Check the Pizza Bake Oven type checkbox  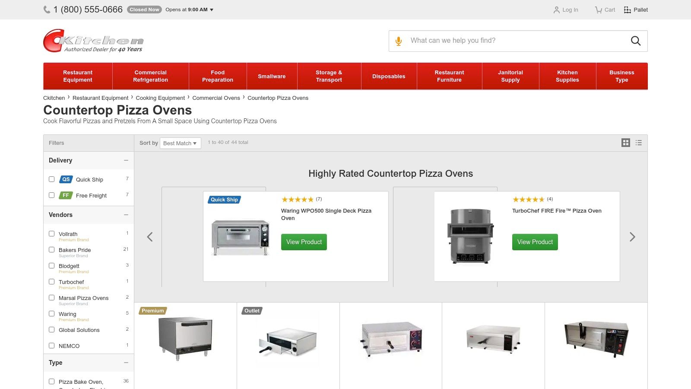click(51, 381)
